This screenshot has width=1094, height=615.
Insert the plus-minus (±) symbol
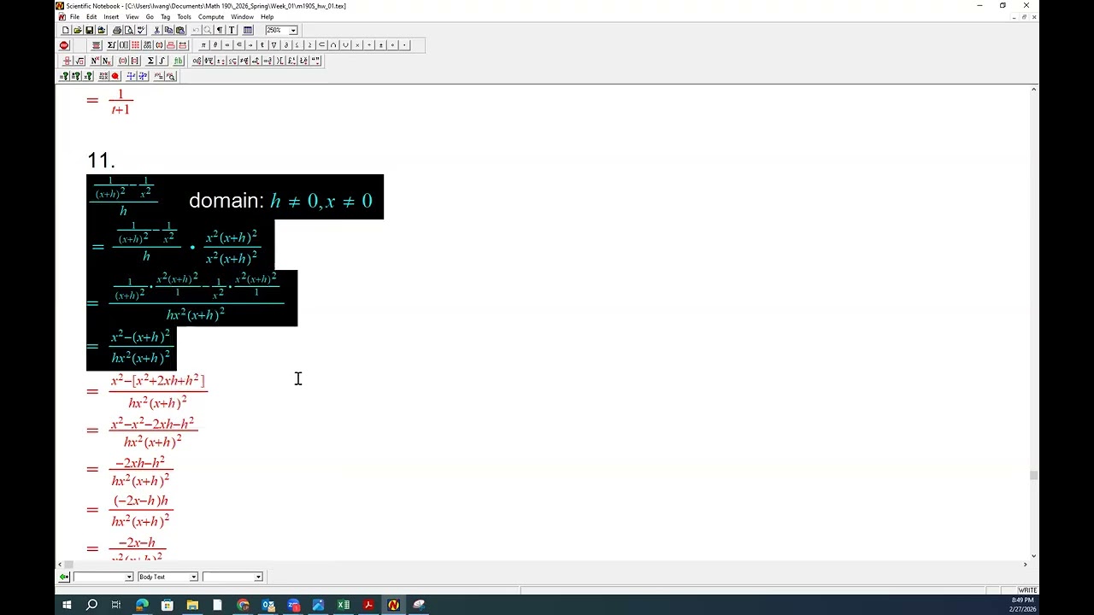point(381,45)
